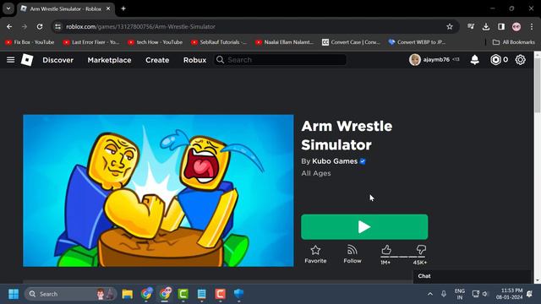This screenshot has height=304, width=541.
Task: Open the Chat panel
Action: pos(472,276)
